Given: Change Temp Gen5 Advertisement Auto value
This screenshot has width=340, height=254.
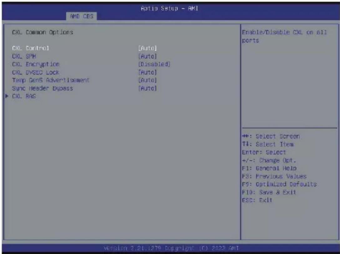Looking at the screenshot, I should pos(147,80).
